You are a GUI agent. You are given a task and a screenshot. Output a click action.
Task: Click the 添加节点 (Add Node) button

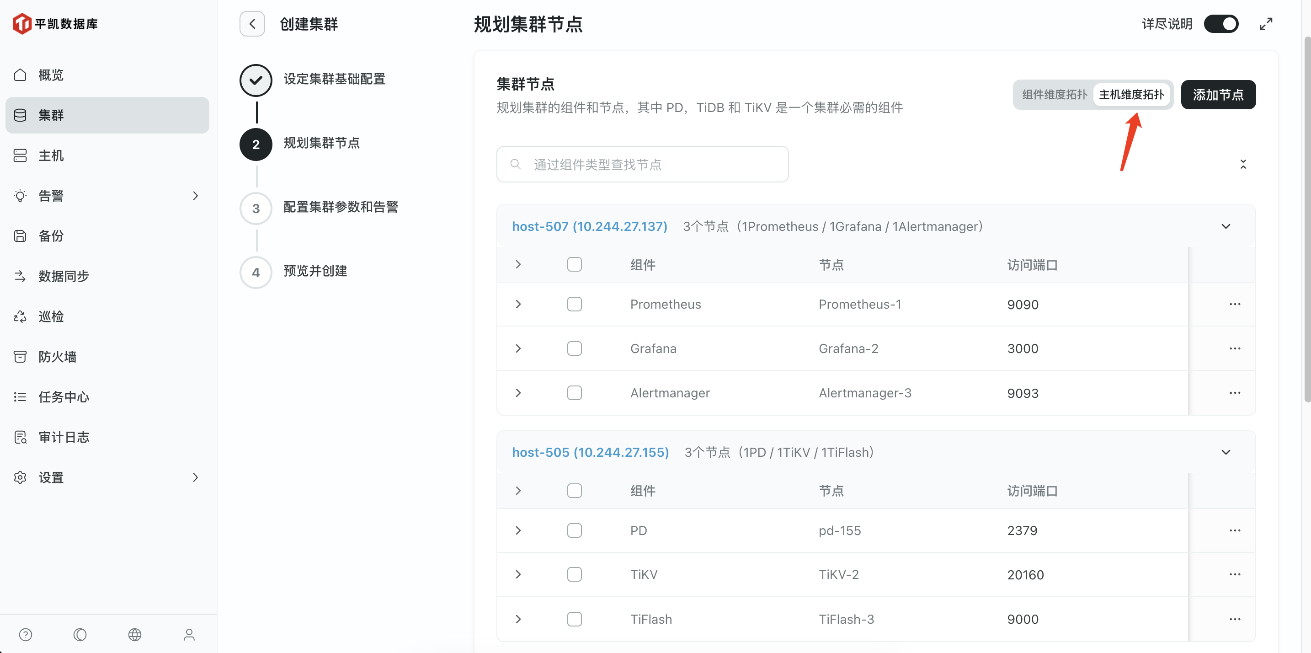[1218, 94]
